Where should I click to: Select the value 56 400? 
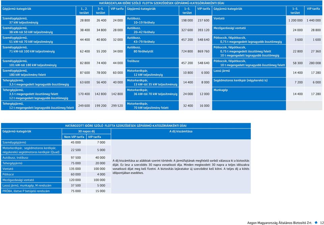click(102, 82)
